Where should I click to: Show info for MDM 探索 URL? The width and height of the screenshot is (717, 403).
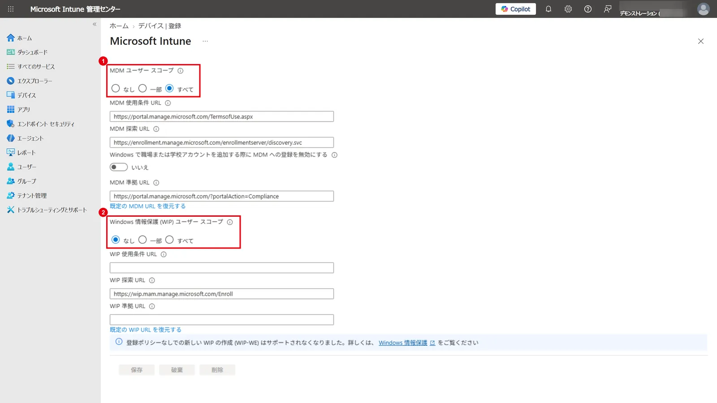156,129
